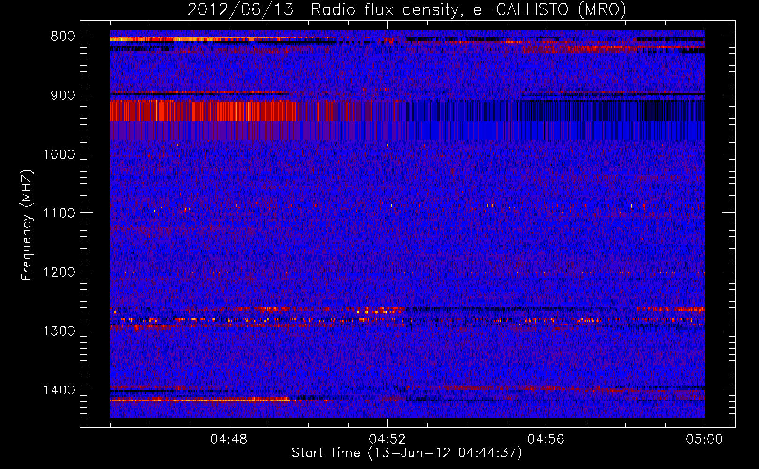
Task: Select the 1300 frequency tick label
Action: pos(59,331)
